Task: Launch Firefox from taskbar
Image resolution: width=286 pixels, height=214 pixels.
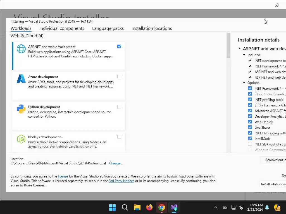Action: (149, 207)
